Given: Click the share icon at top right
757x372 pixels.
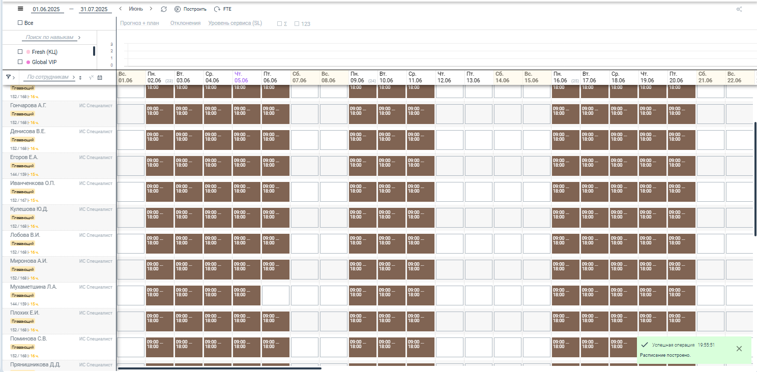Looking at the screenshot, I should click(739, 9).
